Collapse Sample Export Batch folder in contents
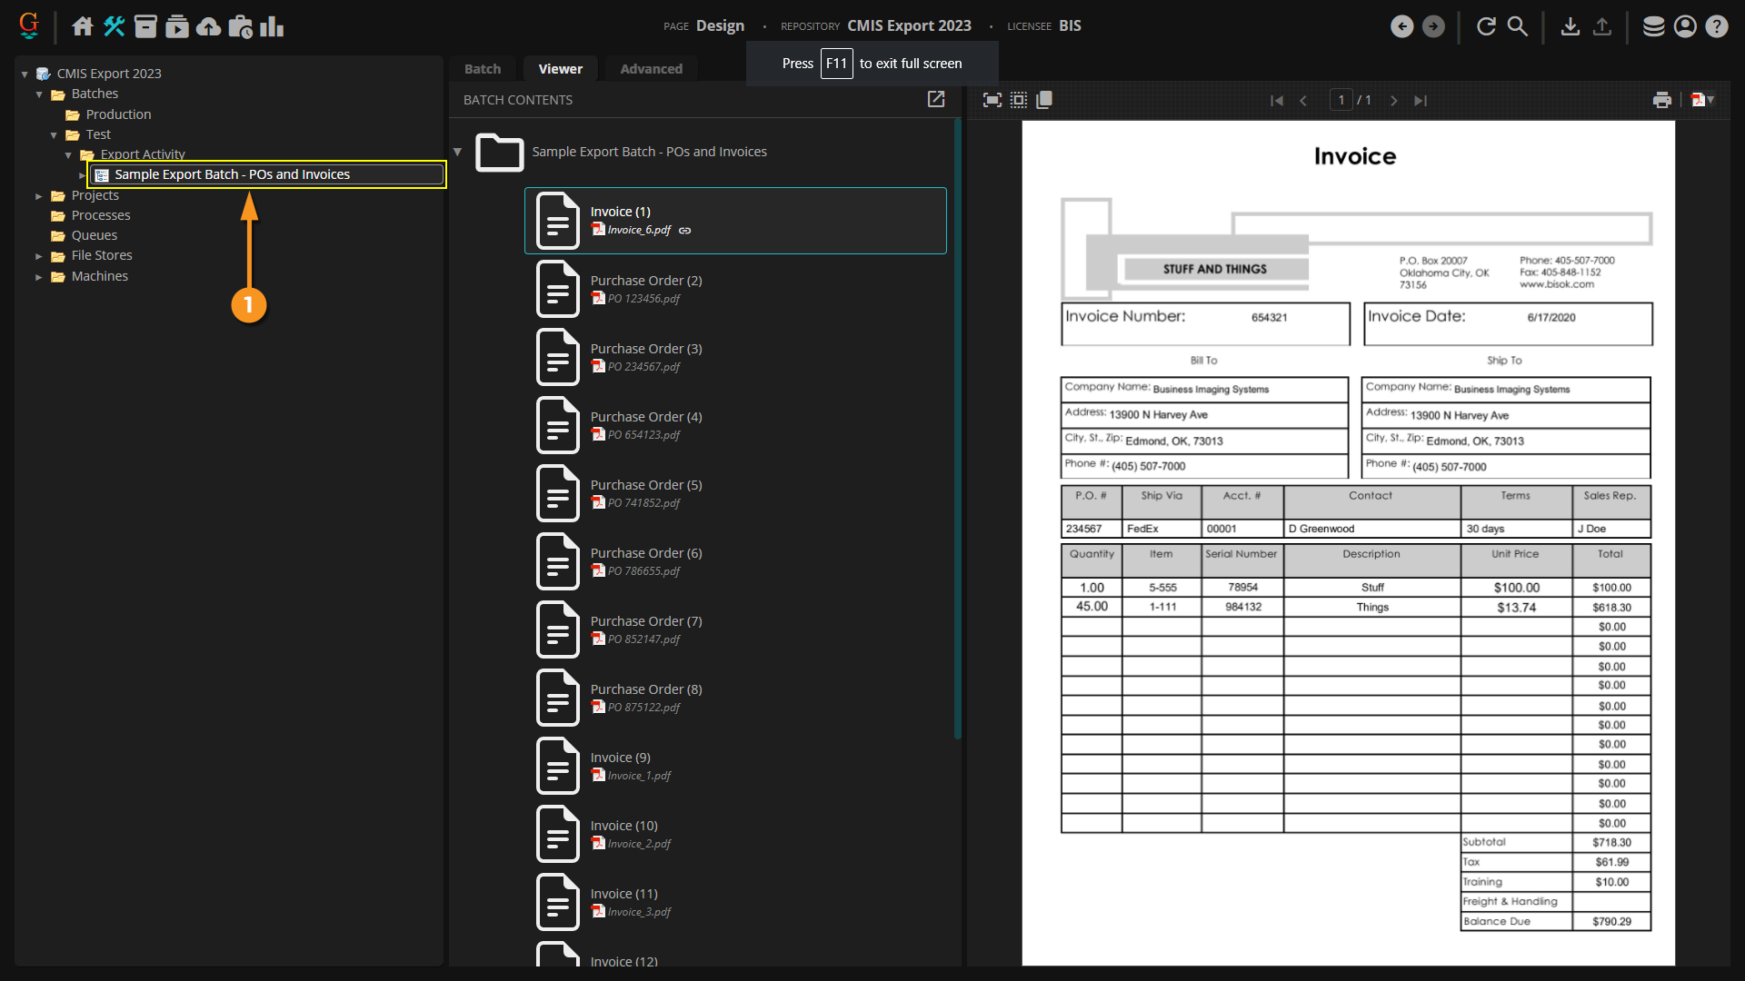The width and height of the screenshot is (1745, 981). pos(458,152)
